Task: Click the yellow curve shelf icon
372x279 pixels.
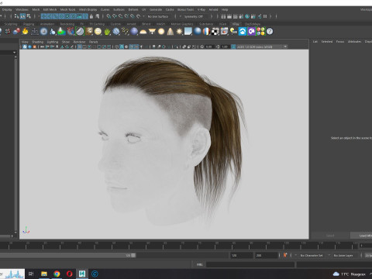Action: (x=125, y=32)
